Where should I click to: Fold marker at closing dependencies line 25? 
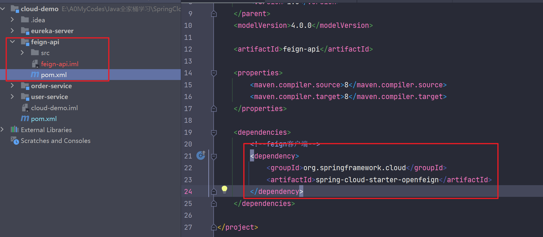pyautogui.click(x=214, y=204)
